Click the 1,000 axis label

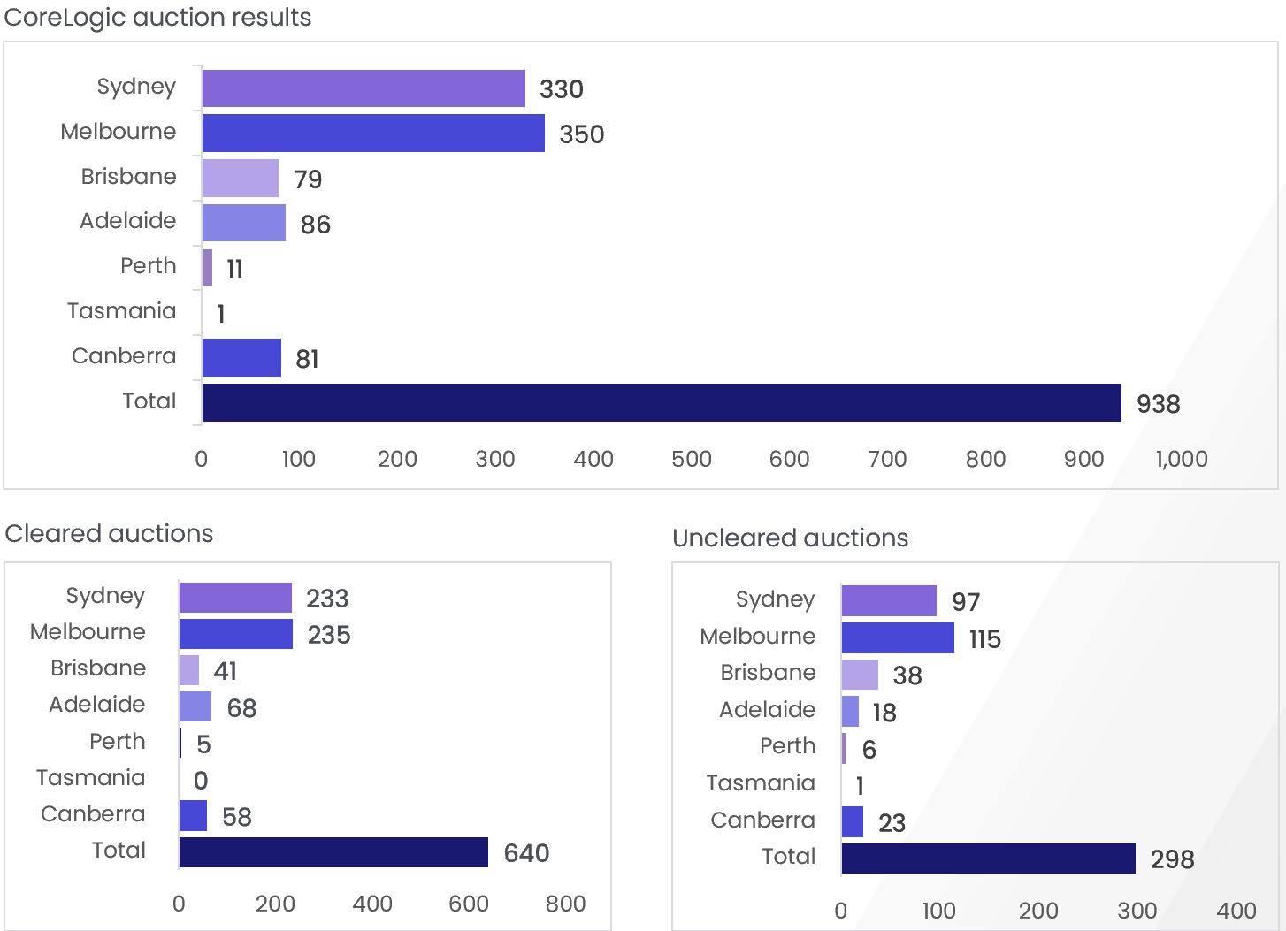click(x=1182, y=459)
